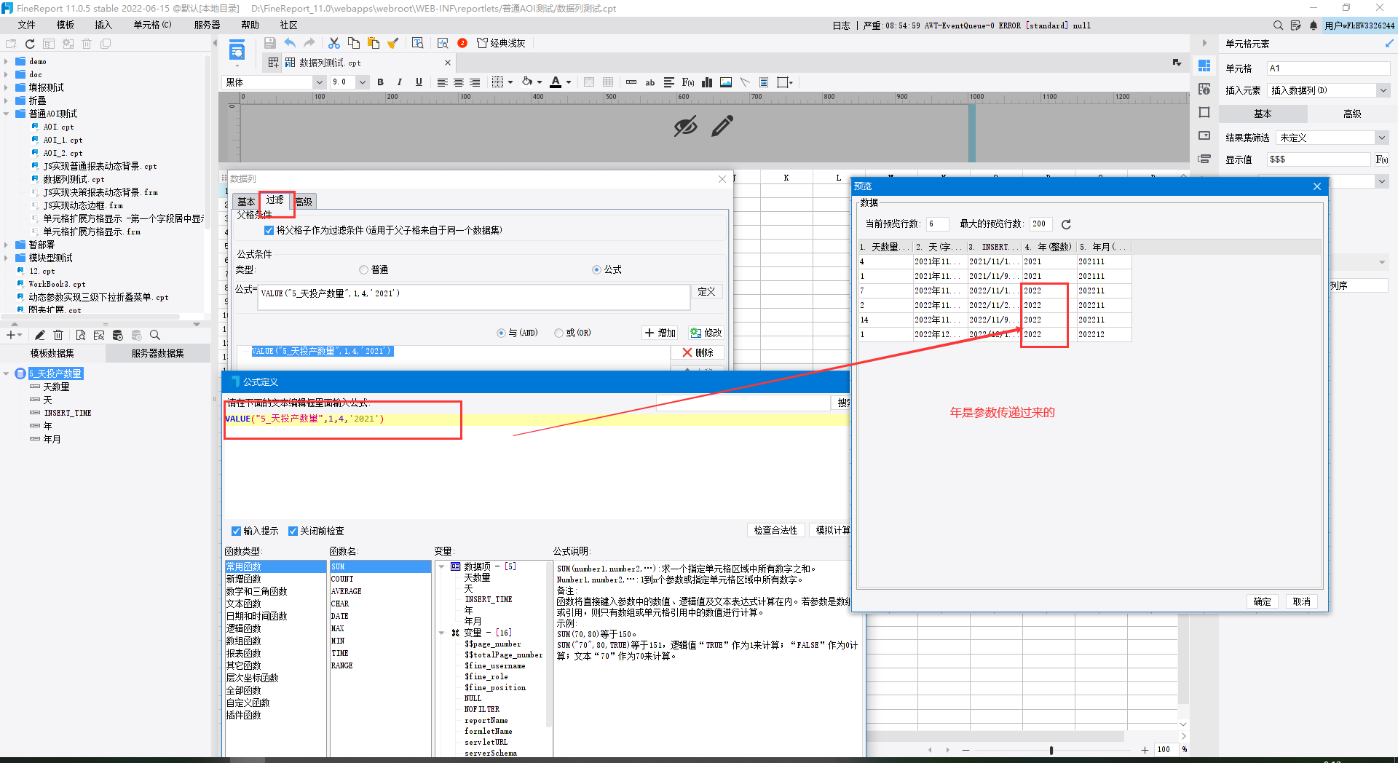Toggle the 关闭前检查 checkbox
The width and height of the screenshot is (1398, 763).
tap(293, 531)
